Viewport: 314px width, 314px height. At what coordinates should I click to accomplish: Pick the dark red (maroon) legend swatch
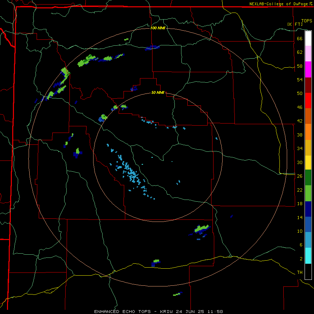point(308,85)
